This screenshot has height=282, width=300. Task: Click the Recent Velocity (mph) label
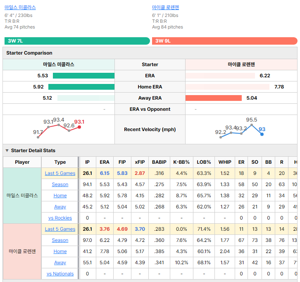pos(150,129)
